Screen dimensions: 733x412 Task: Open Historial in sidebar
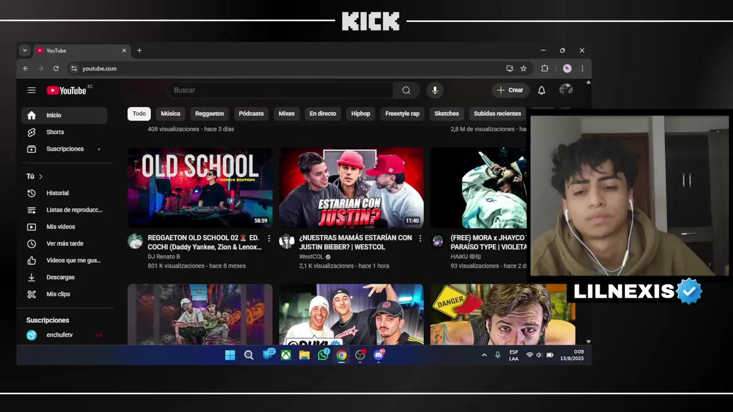click(x=64, y=193)
